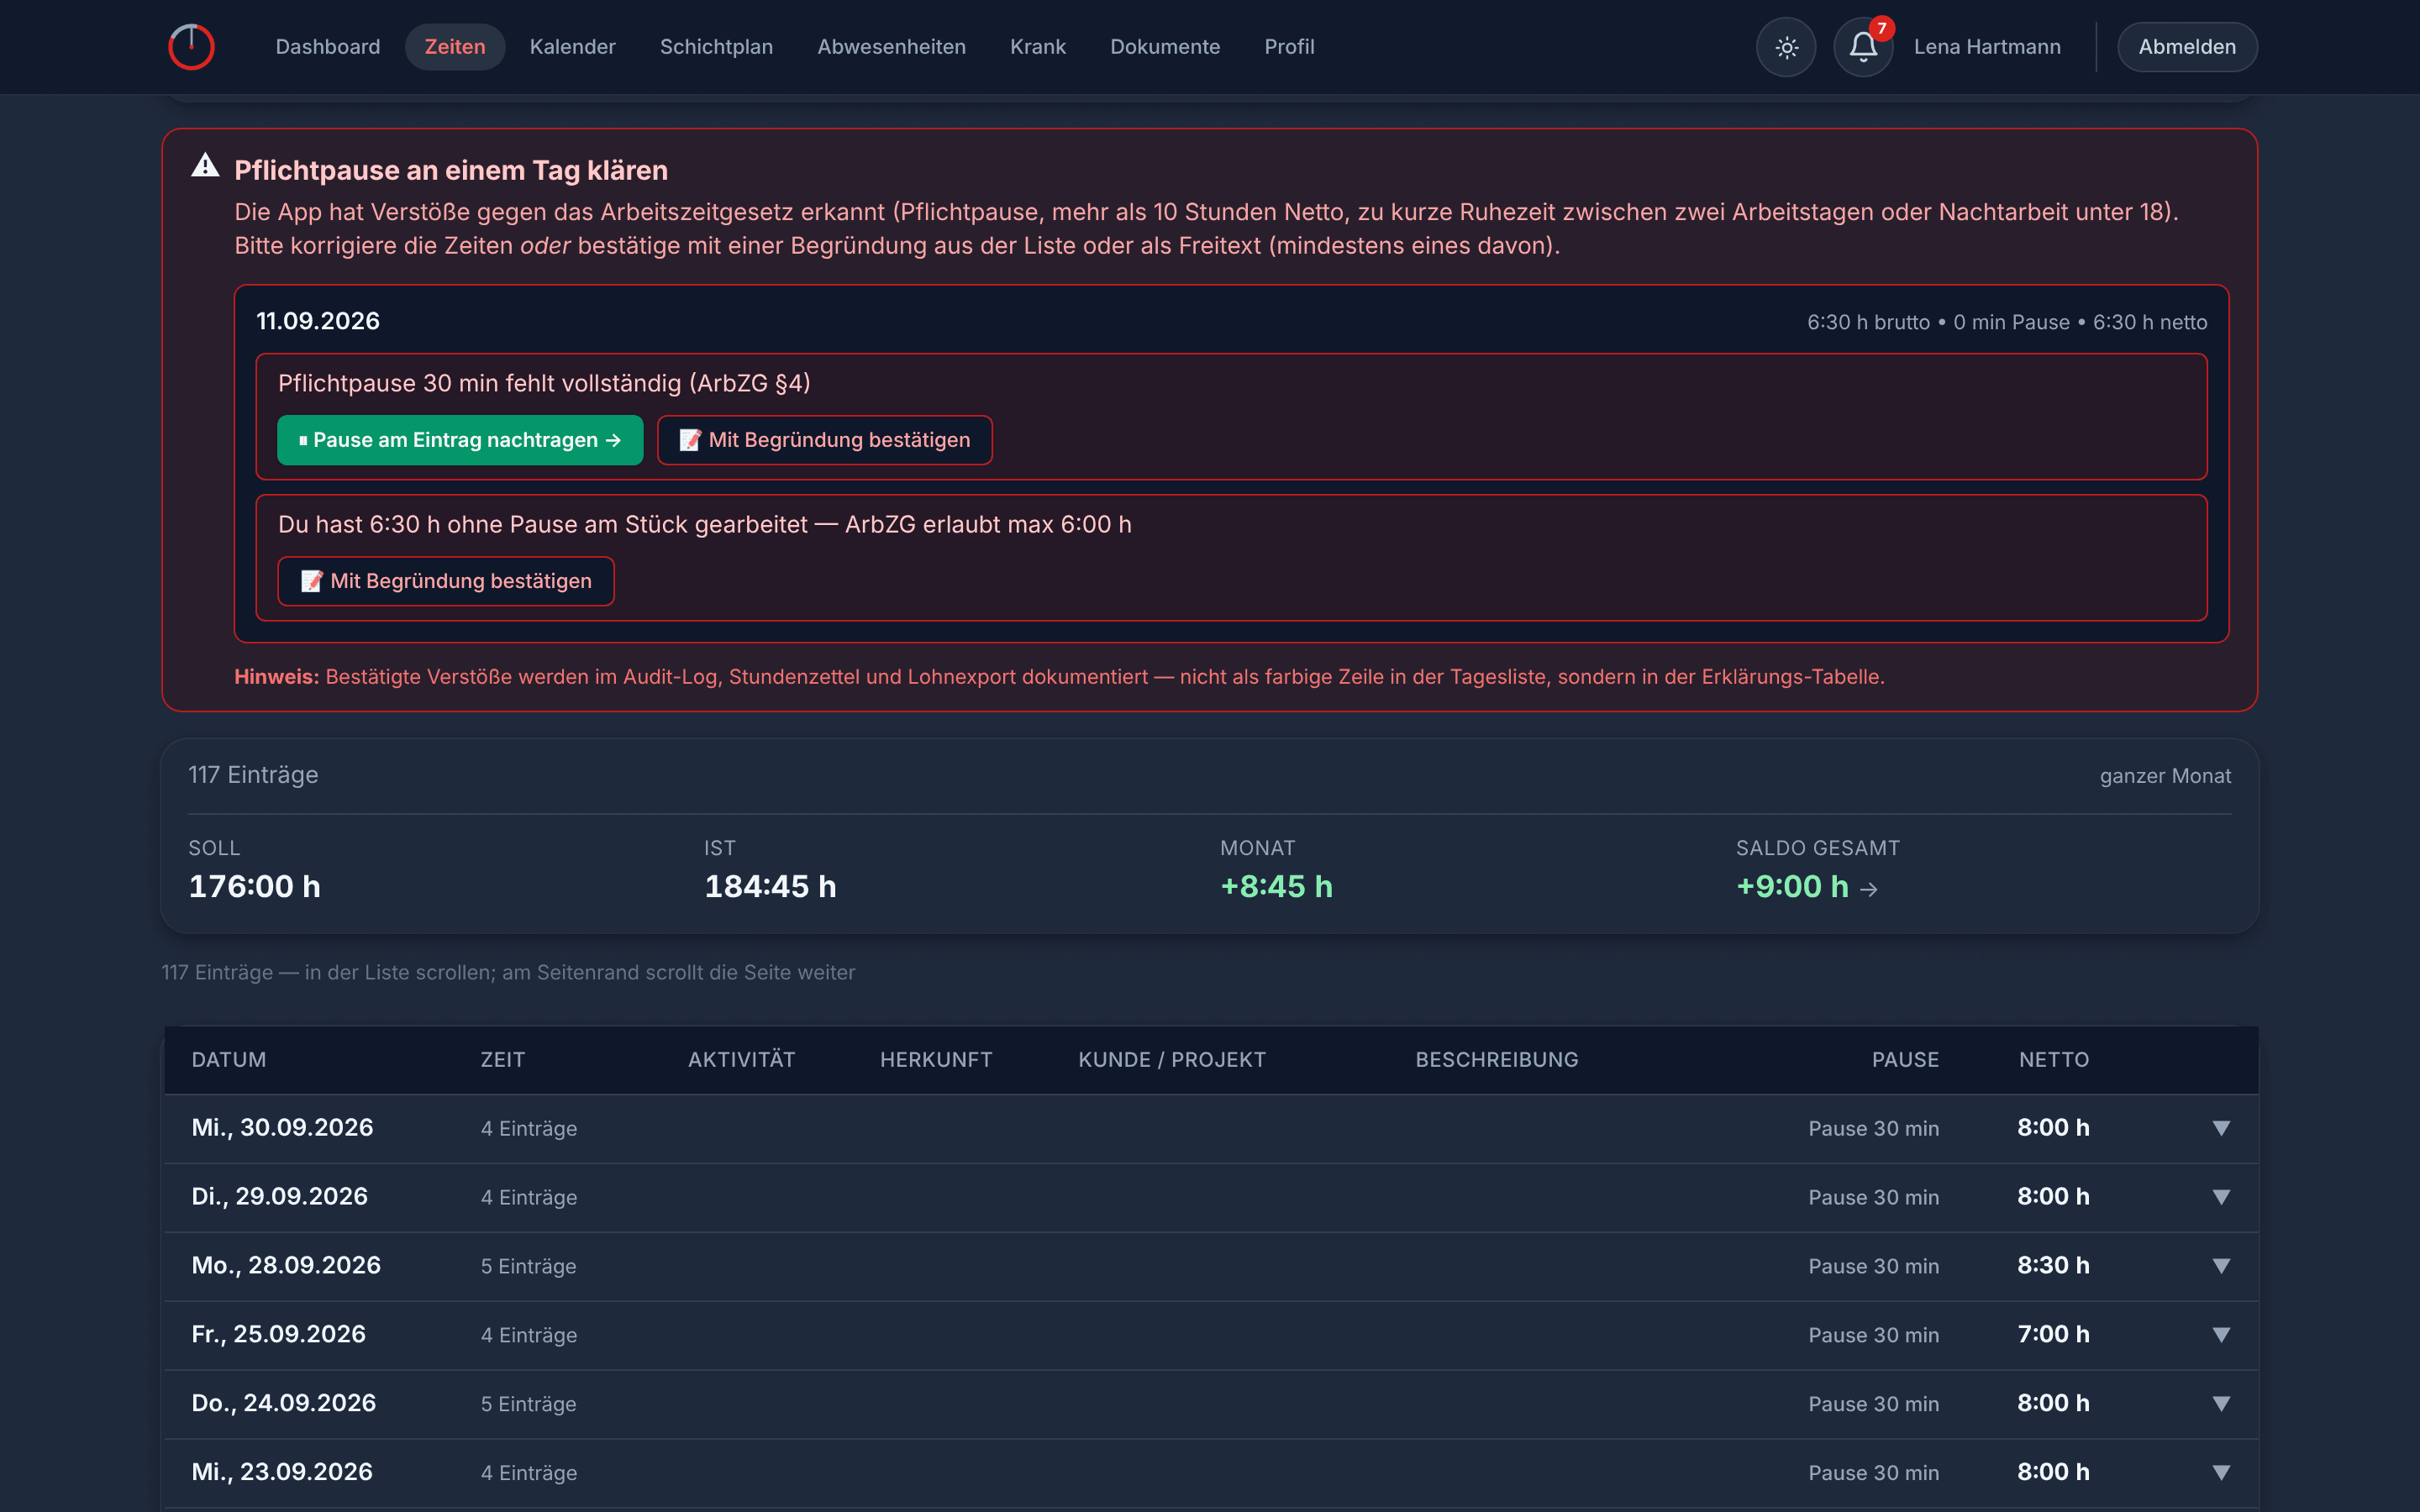Click the 11.09.2026 violation date
This screenshot has width=2420, height=1512.
click(318, 321)
